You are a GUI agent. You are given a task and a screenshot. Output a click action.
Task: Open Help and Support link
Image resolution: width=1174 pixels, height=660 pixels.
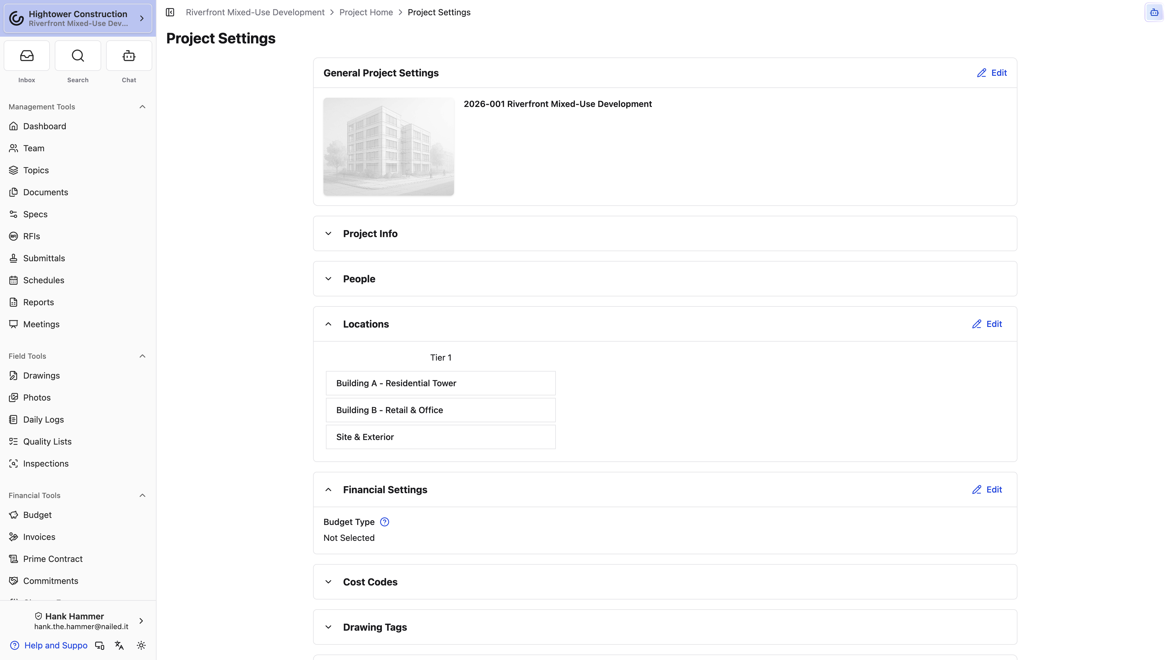(x=49, y=645)
